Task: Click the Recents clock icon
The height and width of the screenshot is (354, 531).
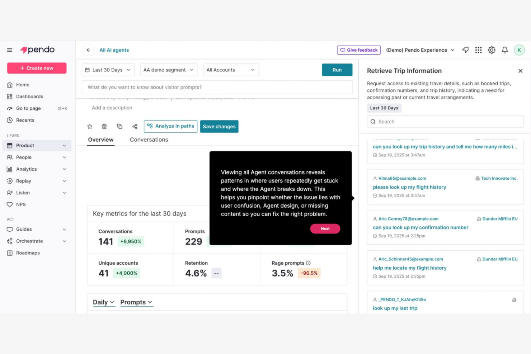Action: coord(10,120)
